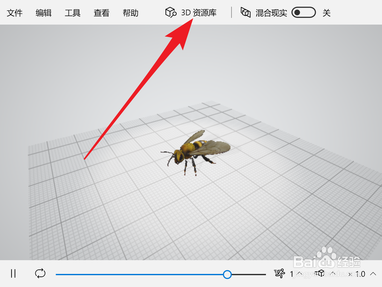The height and width of the screenshot is (287, 382).
Task: Expand the quick animation cube chevron
Action: click(333, 273)
